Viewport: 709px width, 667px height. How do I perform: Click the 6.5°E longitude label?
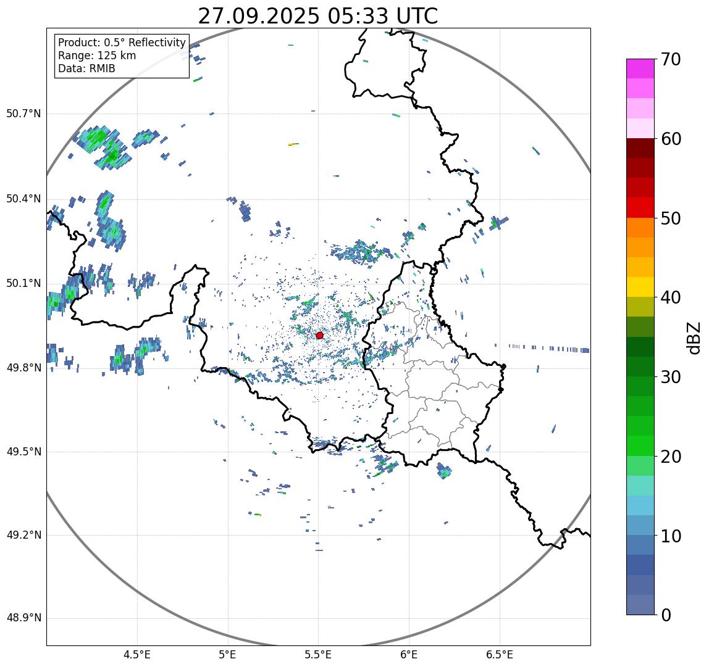click(x=500, y=655)
